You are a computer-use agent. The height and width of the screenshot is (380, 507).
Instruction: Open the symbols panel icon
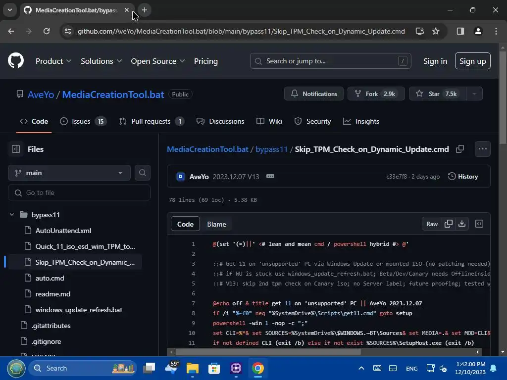(x=479, y=224)
